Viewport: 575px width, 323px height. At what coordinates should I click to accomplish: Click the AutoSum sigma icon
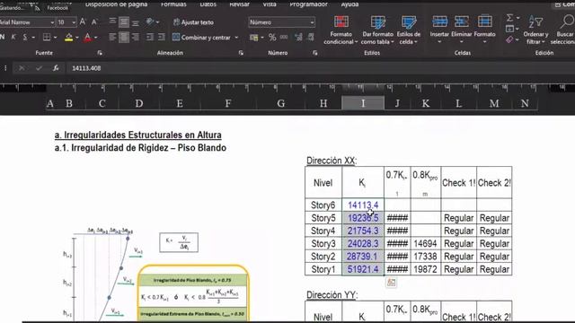pos(509,18)
